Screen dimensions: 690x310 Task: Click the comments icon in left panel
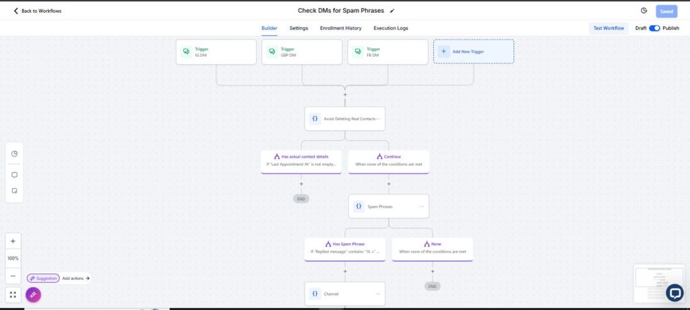click(x=14, y=175)
